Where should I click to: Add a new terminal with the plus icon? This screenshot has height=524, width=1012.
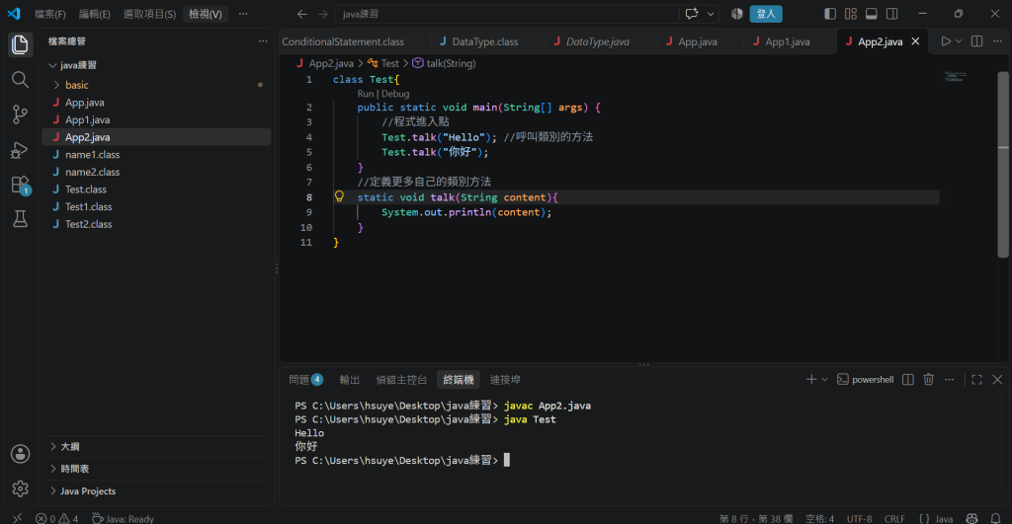pos(811,380)
